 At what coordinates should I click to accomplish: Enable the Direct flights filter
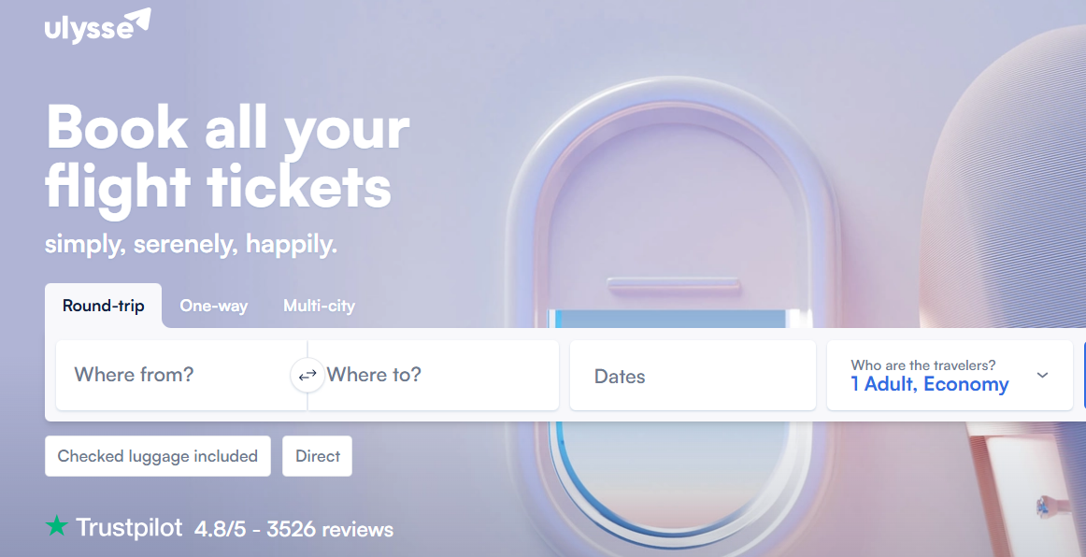coord(318,456)
